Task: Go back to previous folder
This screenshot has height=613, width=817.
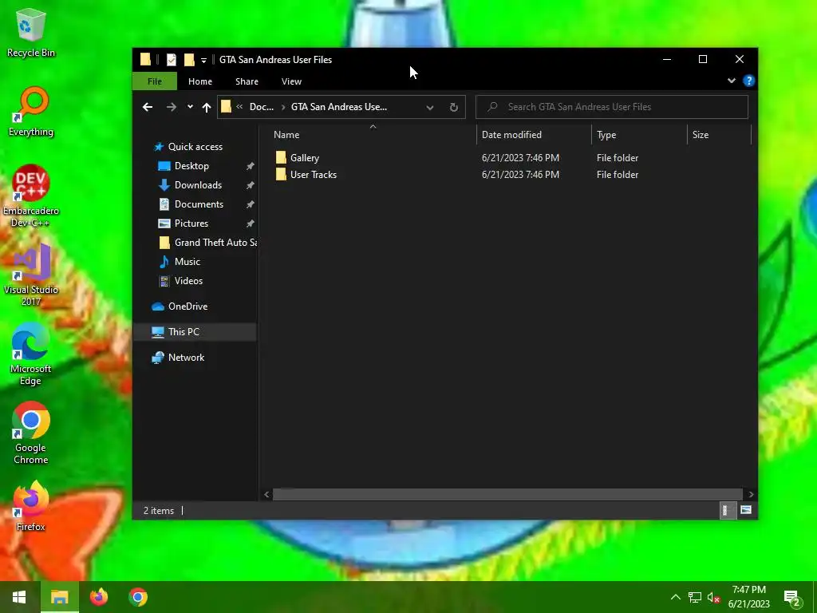Action: pyautogui.click(x=148, y=107)
